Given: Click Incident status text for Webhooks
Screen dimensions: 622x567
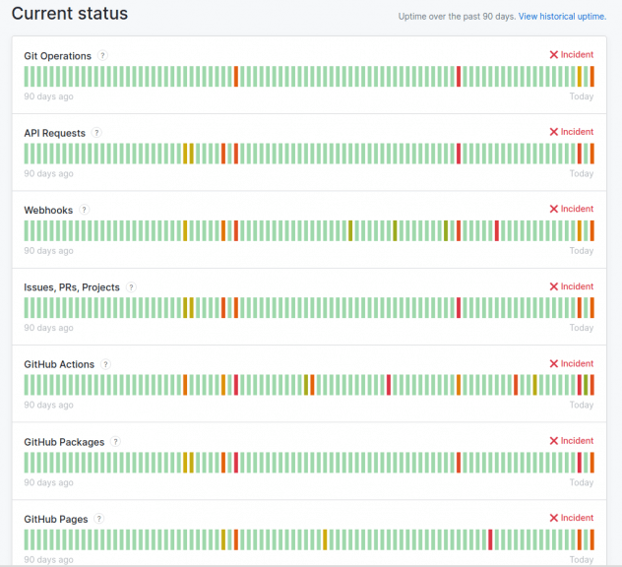Looking at the screenshot, I should (x=577, y=209).
